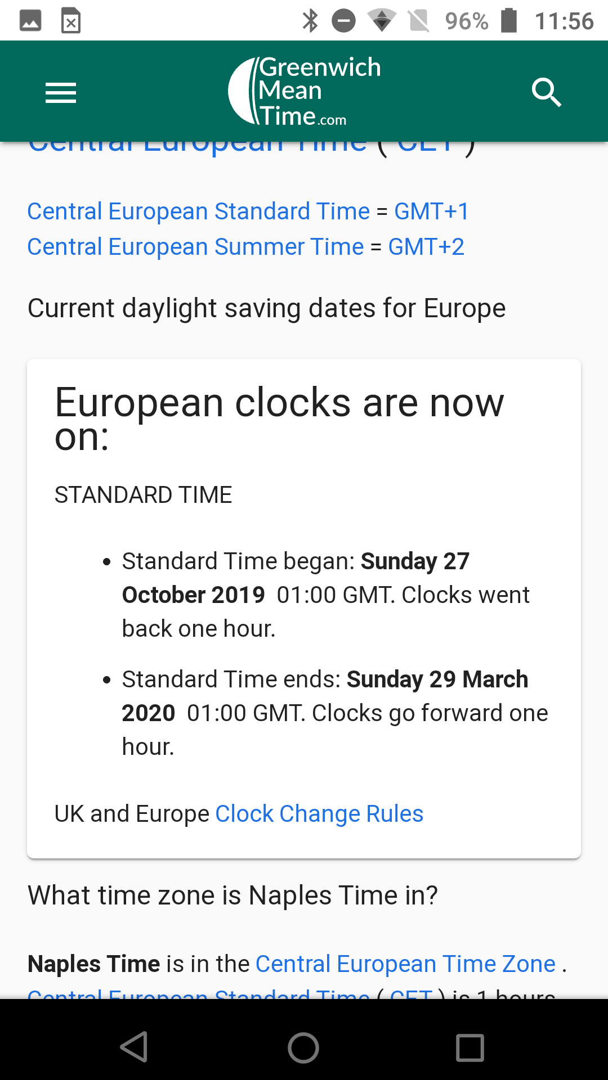Follow the GMT+2 link
608x1080 pixels.
(x=426, y=247)
